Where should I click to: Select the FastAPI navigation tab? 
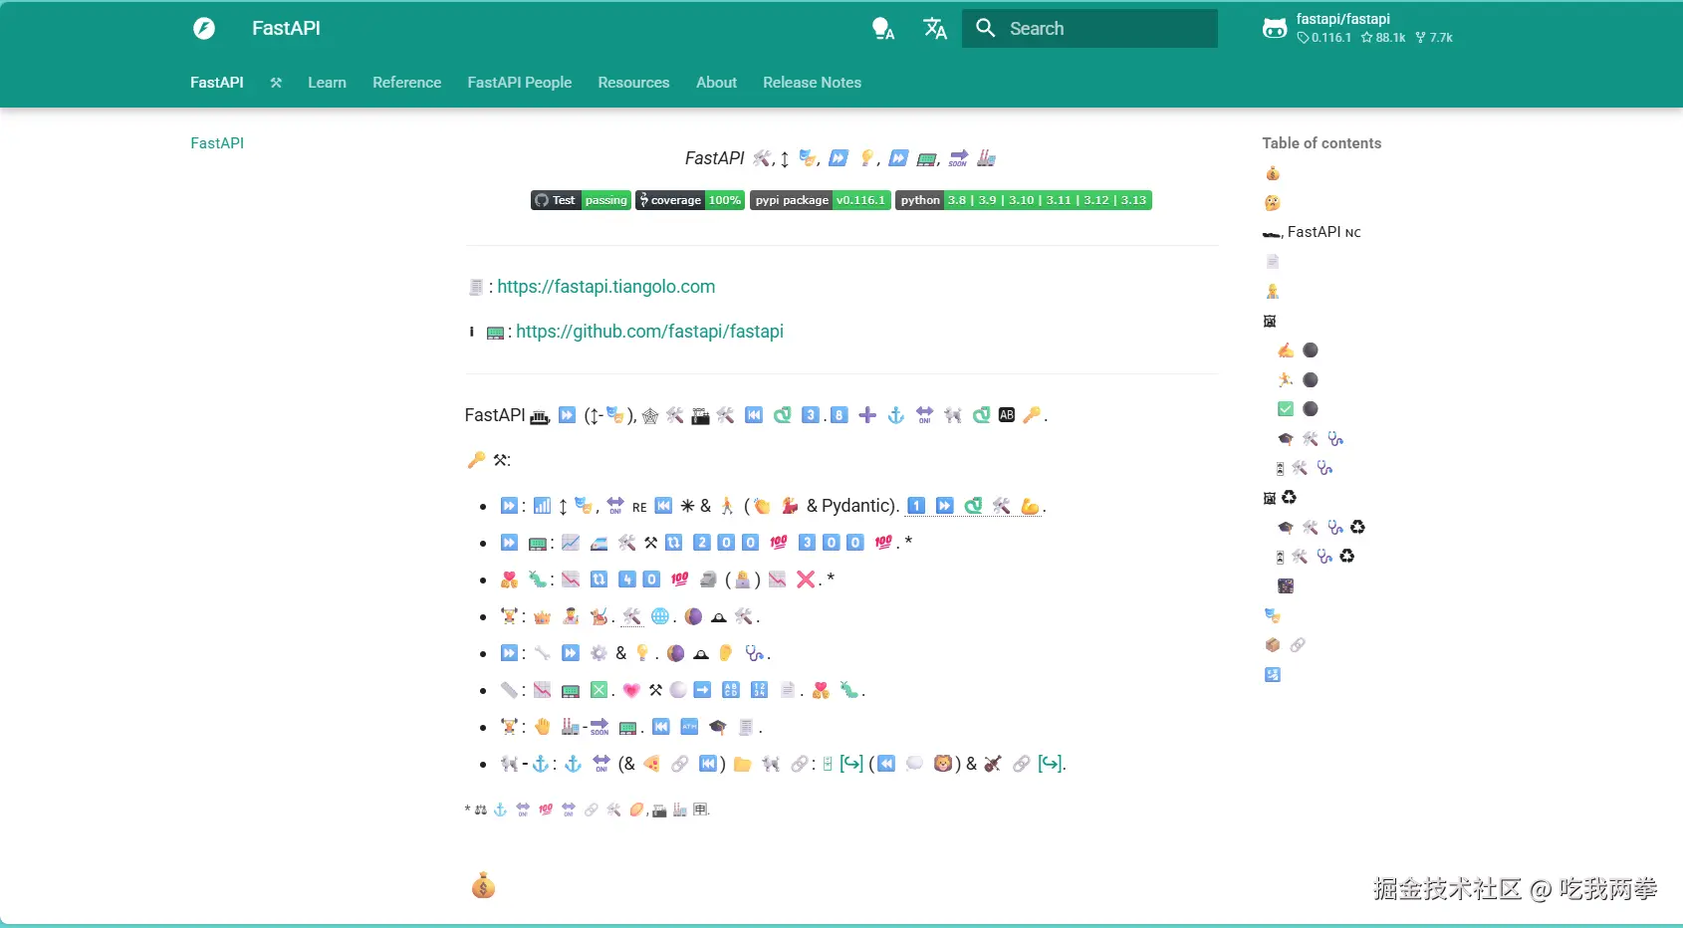pos(217,83)
